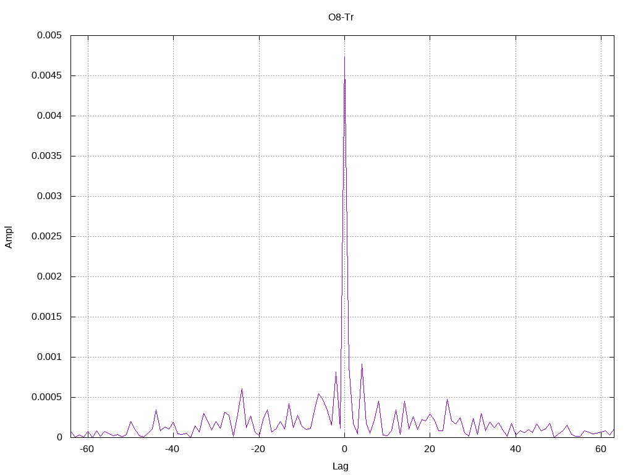Click the y-axis tick label 0.0045
The width and height of the screenshot is (633, 475).
click(47, 75)
